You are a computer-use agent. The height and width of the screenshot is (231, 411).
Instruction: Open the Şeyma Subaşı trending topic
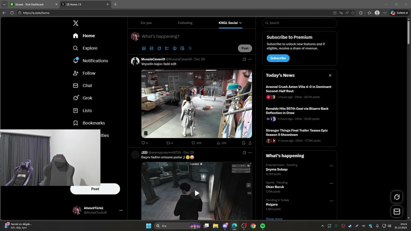pyautogui.click(x=277, y=169)
